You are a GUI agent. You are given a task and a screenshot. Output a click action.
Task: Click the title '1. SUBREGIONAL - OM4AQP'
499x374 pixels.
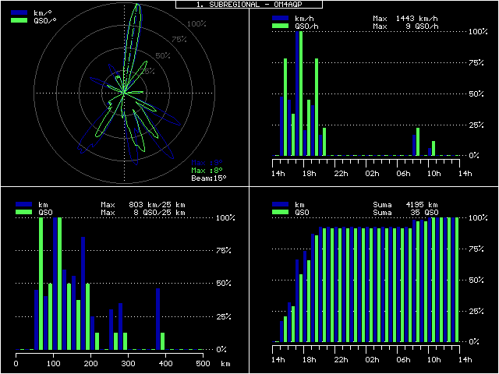pos(249,5)
